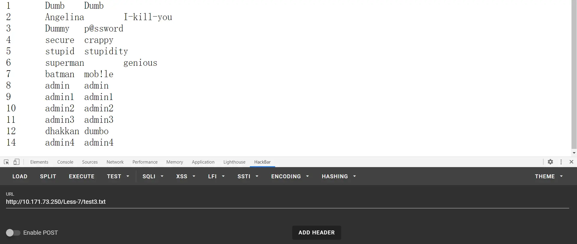
Task: Open the THEME dropdown
Action: pos(548,176)
